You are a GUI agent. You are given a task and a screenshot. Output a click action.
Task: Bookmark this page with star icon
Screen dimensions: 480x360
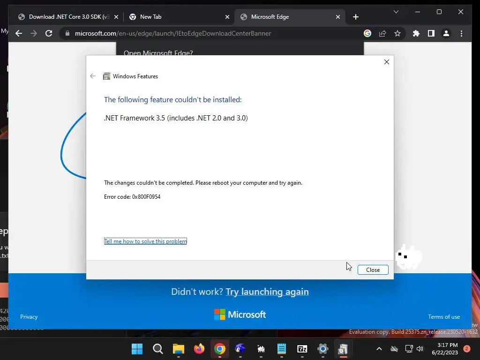pyautogui.click(x=397, y=33)
